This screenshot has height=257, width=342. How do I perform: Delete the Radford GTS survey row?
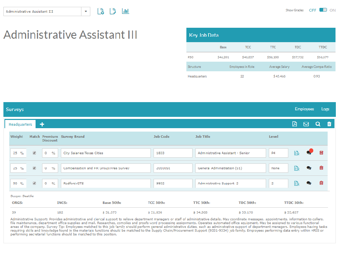[x=321, y=183]
